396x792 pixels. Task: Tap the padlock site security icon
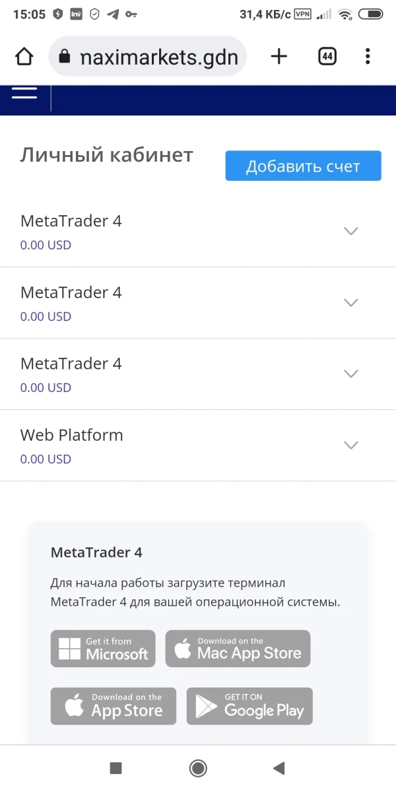click(64, 57)
